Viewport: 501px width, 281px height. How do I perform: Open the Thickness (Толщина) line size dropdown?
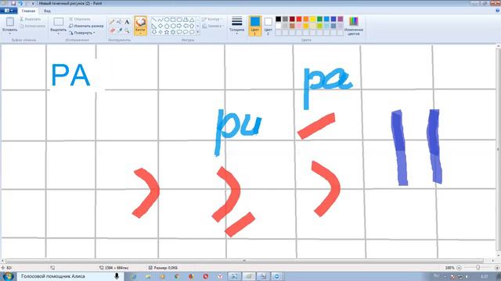[x=236, y=26]
